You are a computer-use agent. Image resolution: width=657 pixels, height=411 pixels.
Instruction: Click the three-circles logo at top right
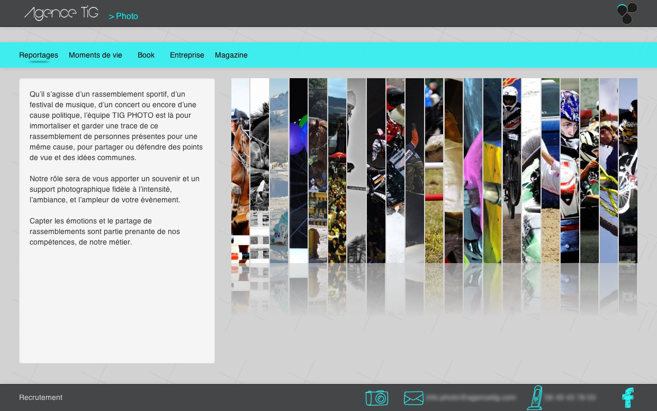tap(627, 13)
